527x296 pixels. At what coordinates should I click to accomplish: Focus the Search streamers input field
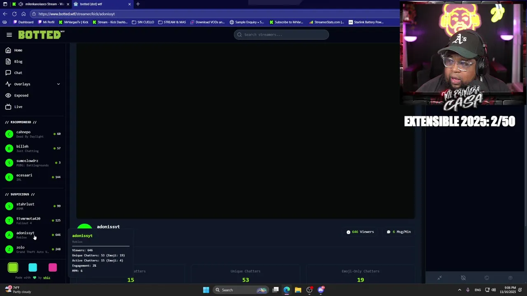tap(281, 35)
